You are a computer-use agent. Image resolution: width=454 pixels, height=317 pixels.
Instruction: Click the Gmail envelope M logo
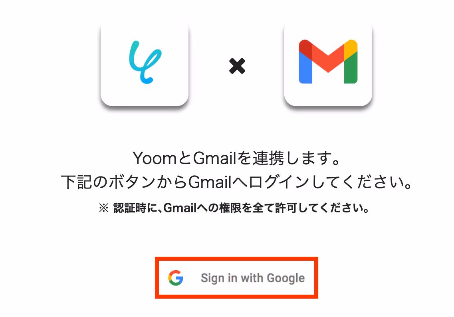[328, 61]
